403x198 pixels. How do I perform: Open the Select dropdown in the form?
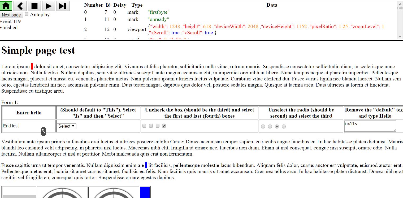click(67, 126)
